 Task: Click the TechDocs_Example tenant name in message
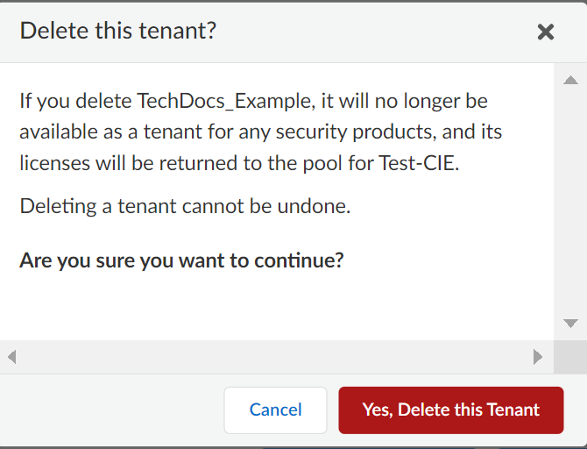[x=224, y=101]
